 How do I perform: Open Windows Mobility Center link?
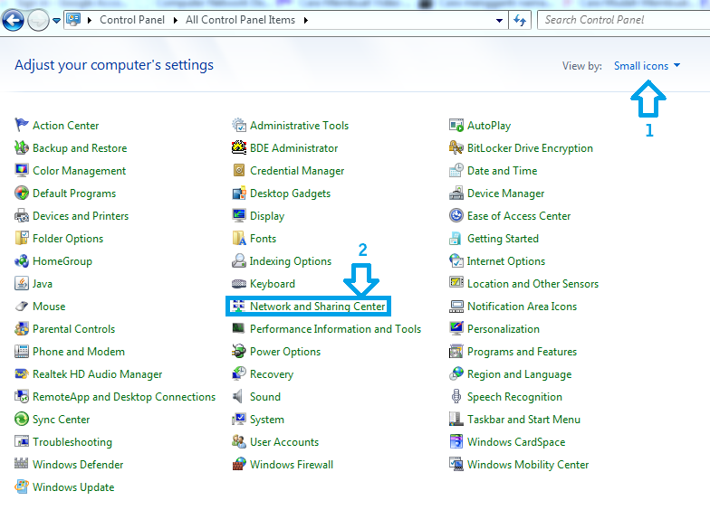528,465
